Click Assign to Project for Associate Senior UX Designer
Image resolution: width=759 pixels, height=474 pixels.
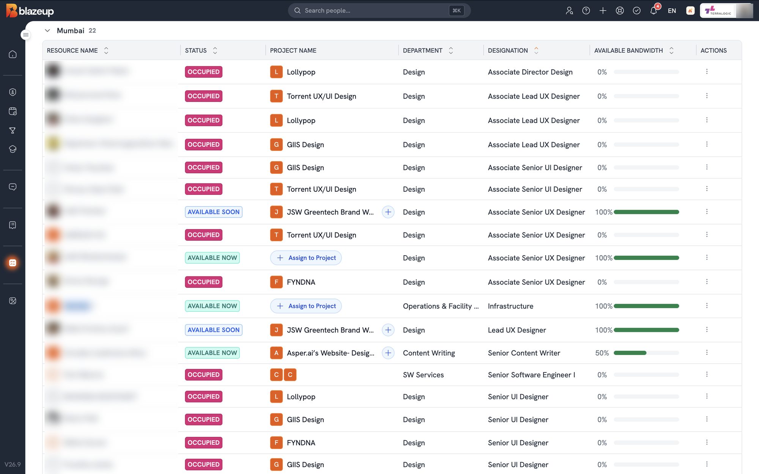306,258
